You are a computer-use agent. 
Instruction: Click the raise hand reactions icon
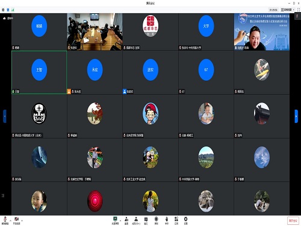pos(167,220)
